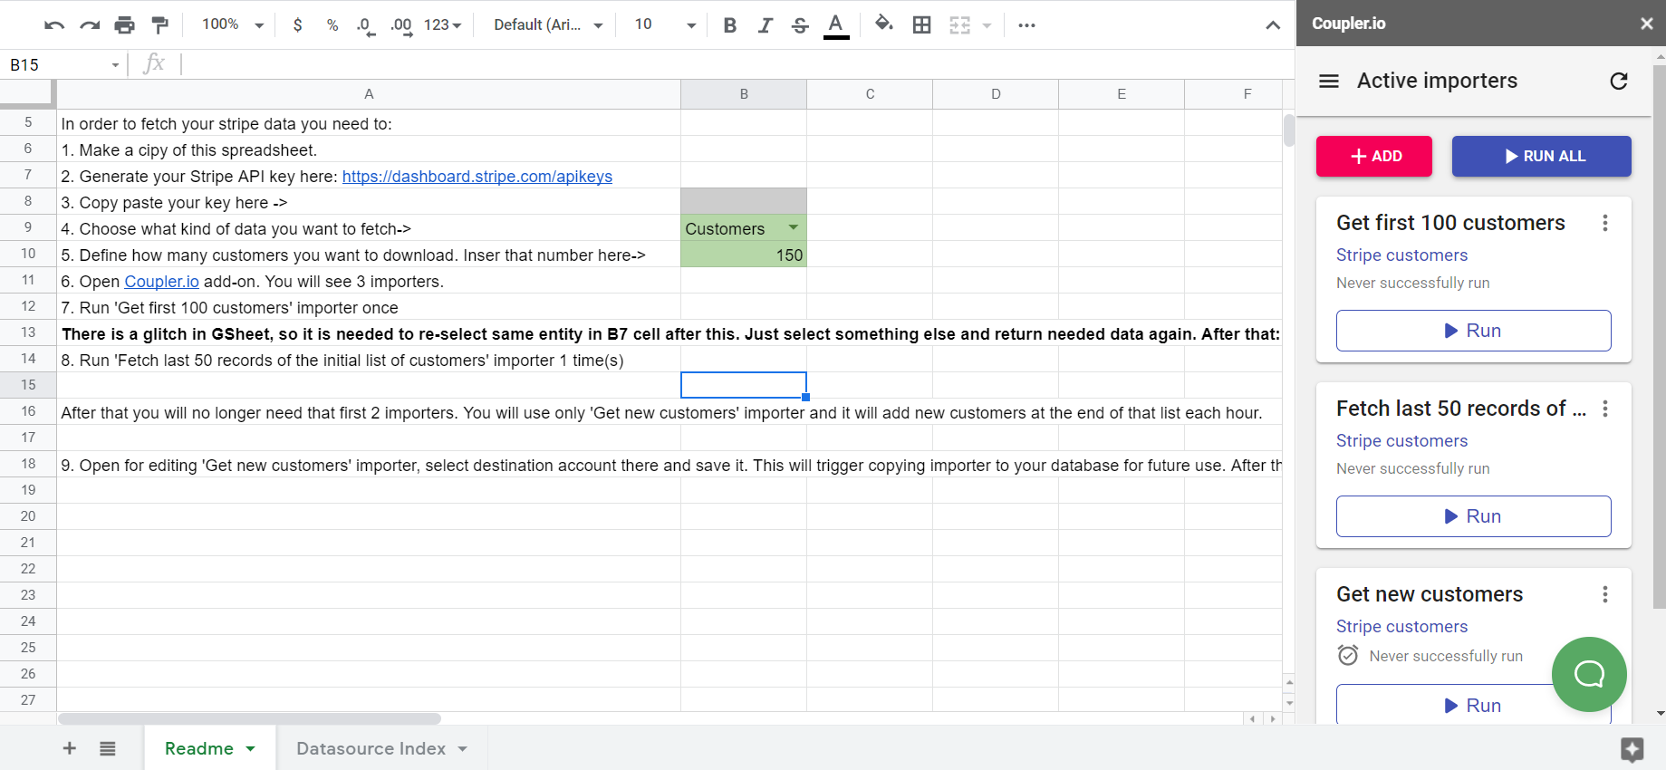Toggle strikethrough formatting

coord(800,25)
